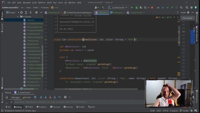Open the Build tool window

[x=91, y=107]
